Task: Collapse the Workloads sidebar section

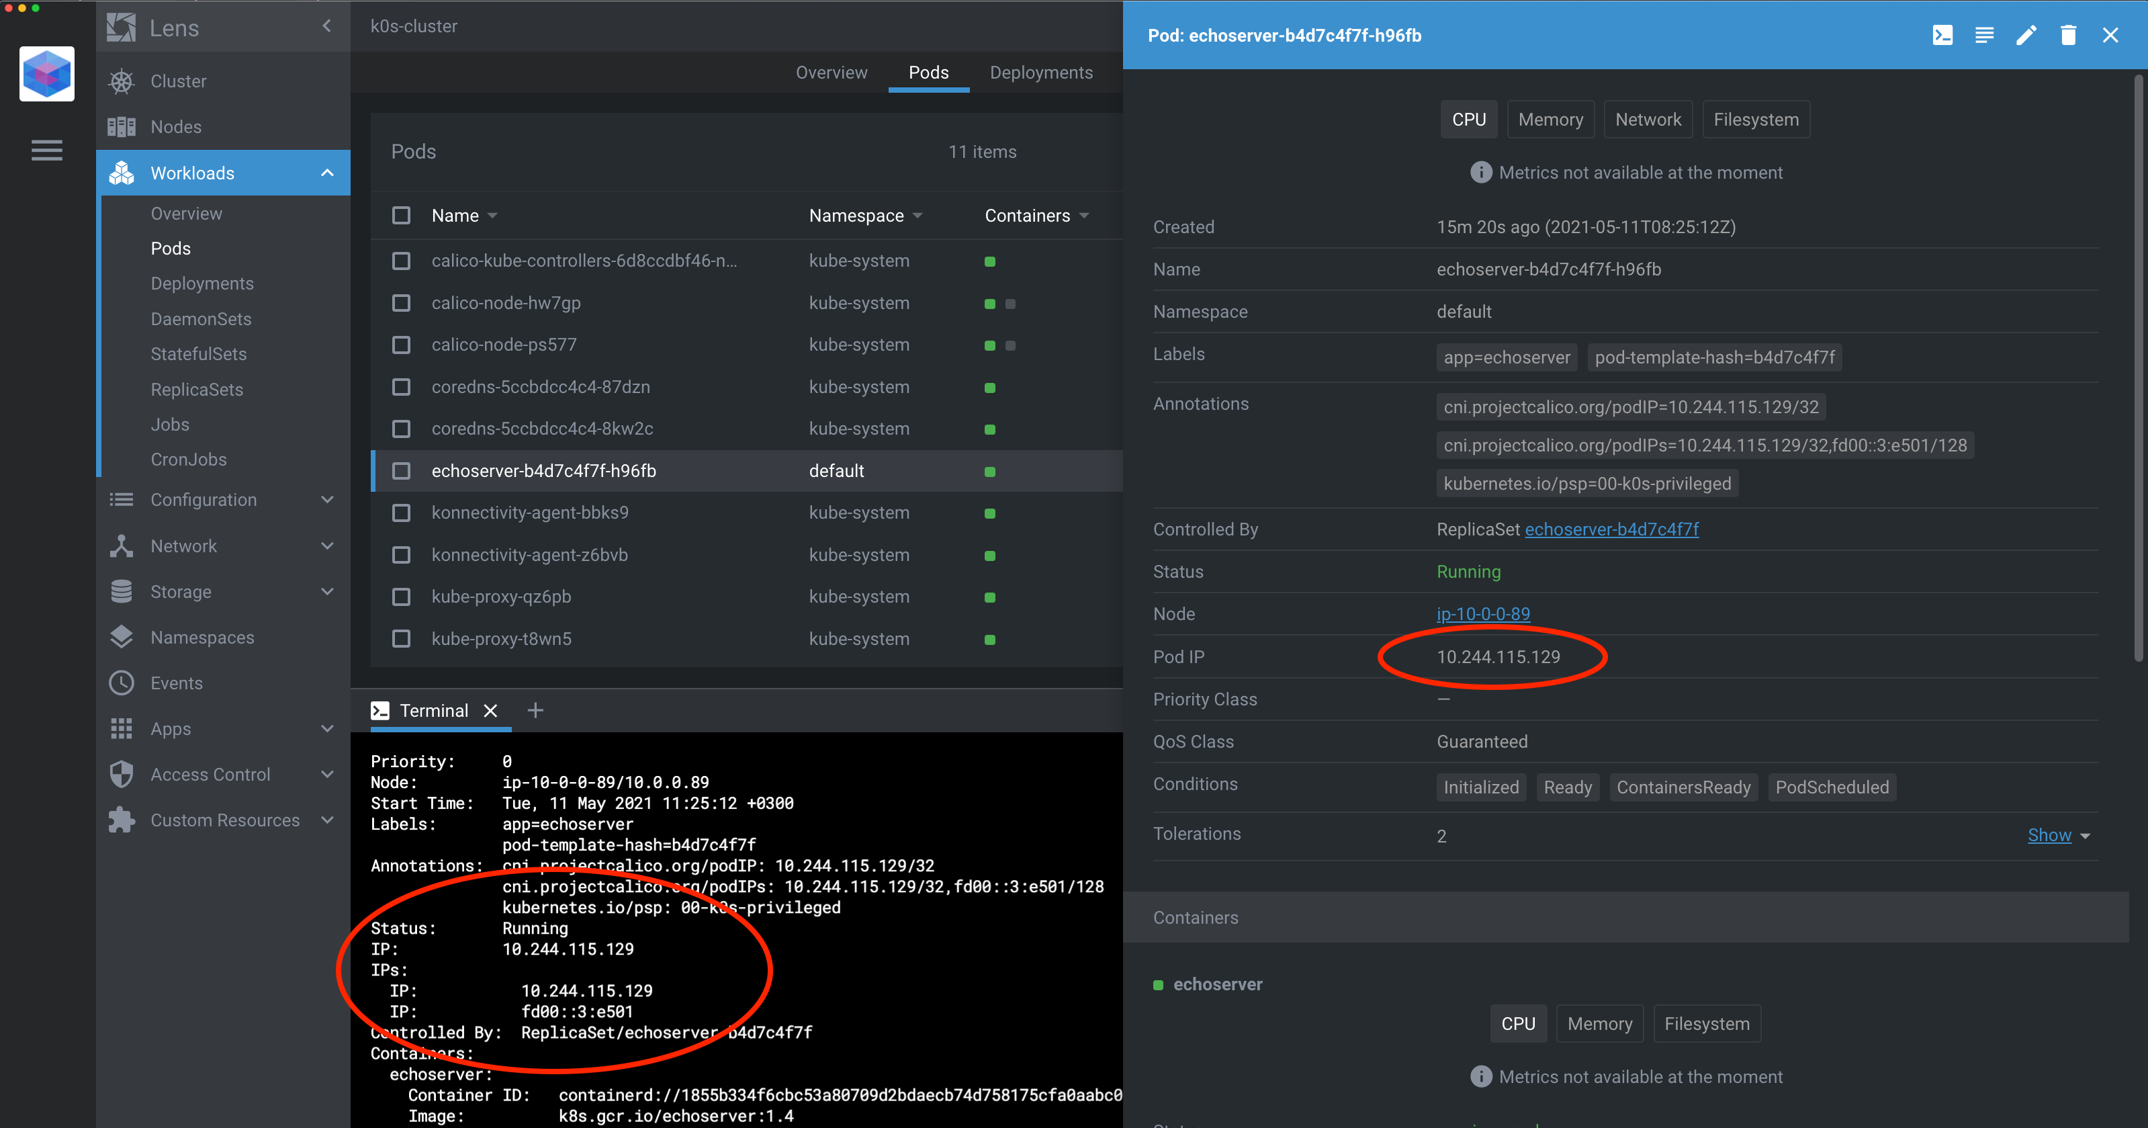Action: click(327, 173)
